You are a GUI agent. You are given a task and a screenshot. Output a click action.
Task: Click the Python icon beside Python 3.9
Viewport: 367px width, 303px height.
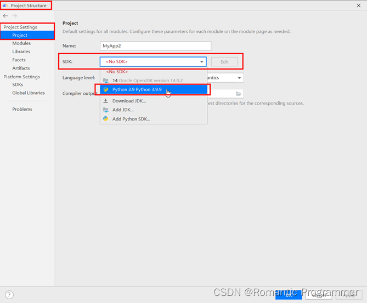point(106,89)
